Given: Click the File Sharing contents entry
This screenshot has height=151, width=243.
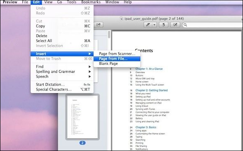Looking at the screenshot, I should pyautogui.click(x=141, y=146).
